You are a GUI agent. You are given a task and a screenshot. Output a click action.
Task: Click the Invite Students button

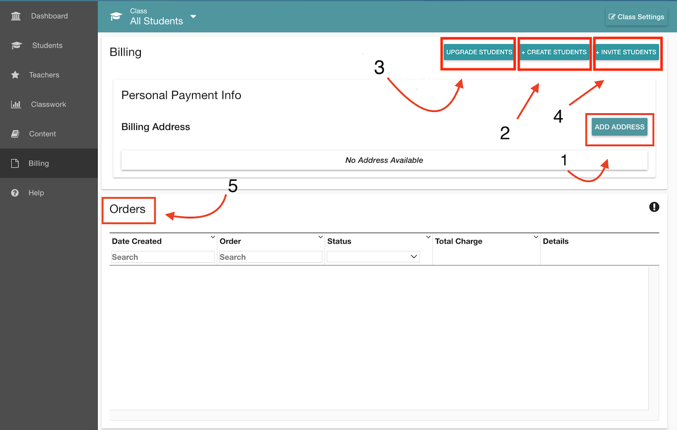click(627, 52)
